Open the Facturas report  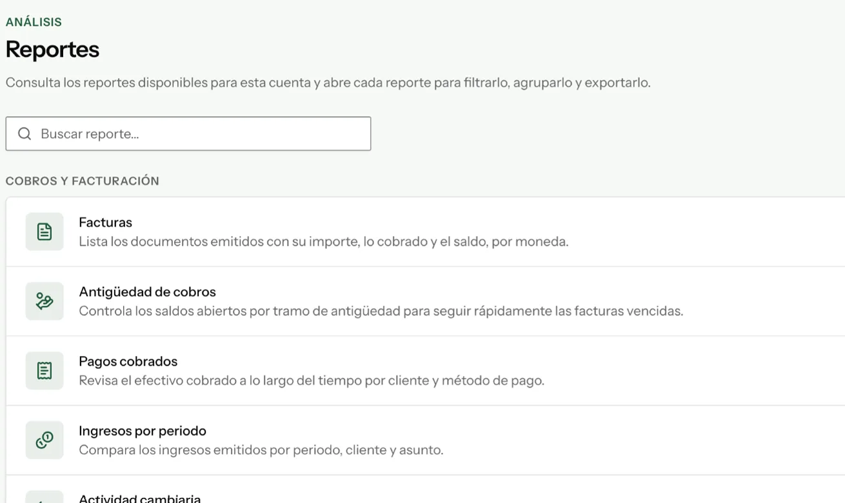tap(426, 232)
